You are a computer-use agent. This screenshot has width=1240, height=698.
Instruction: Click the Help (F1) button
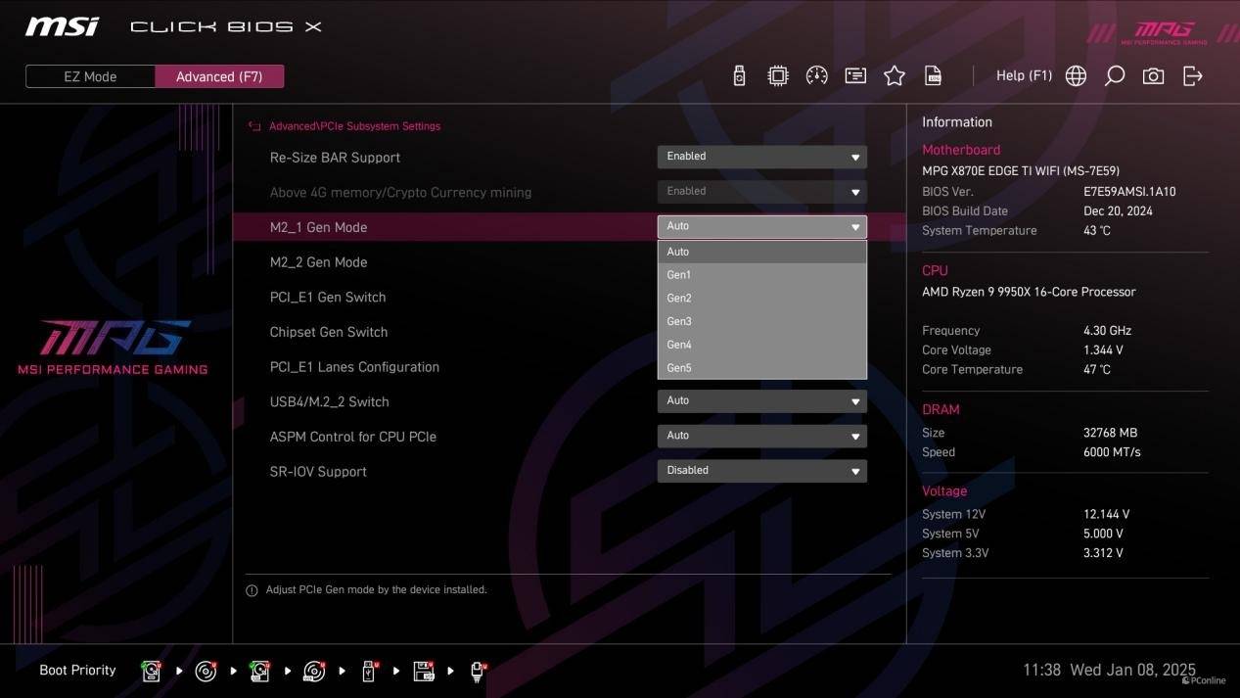click(x=1024, y=76)
